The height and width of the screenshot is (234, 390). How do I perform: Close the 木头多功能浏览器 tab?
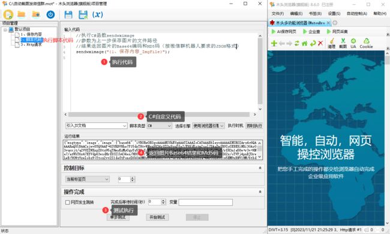click(x=328, y=23)
